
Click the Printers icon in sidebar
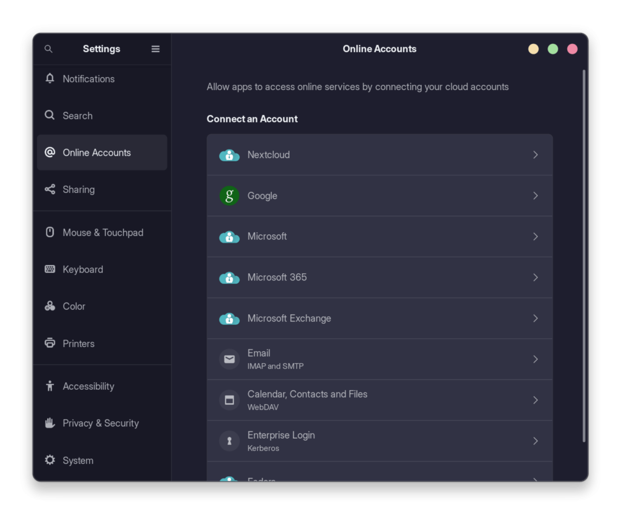click(50, 343)
